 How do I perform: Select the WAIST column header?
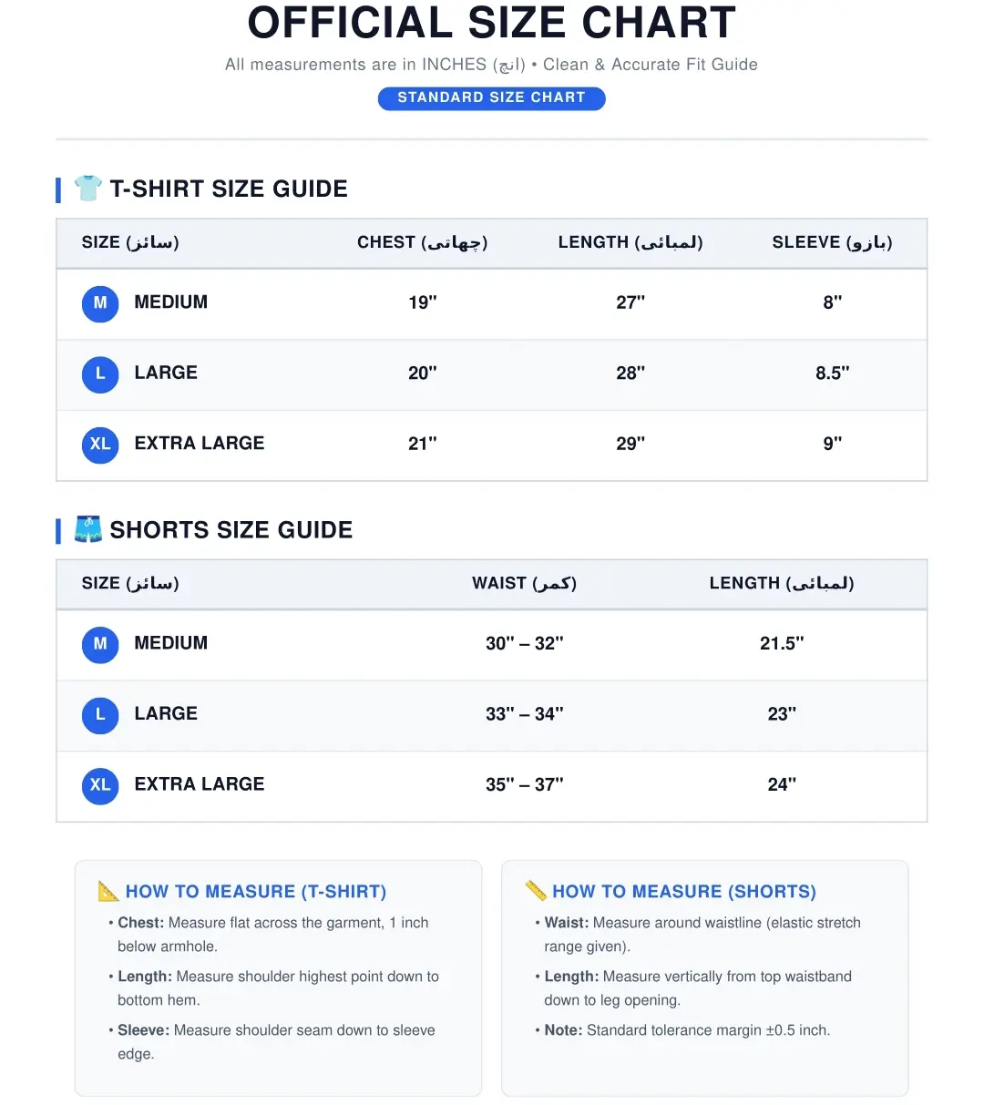click(x=524, y=583)
